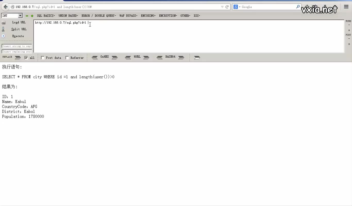
Task: Open the URL history dropdown arrow
Action: point(222,7)
